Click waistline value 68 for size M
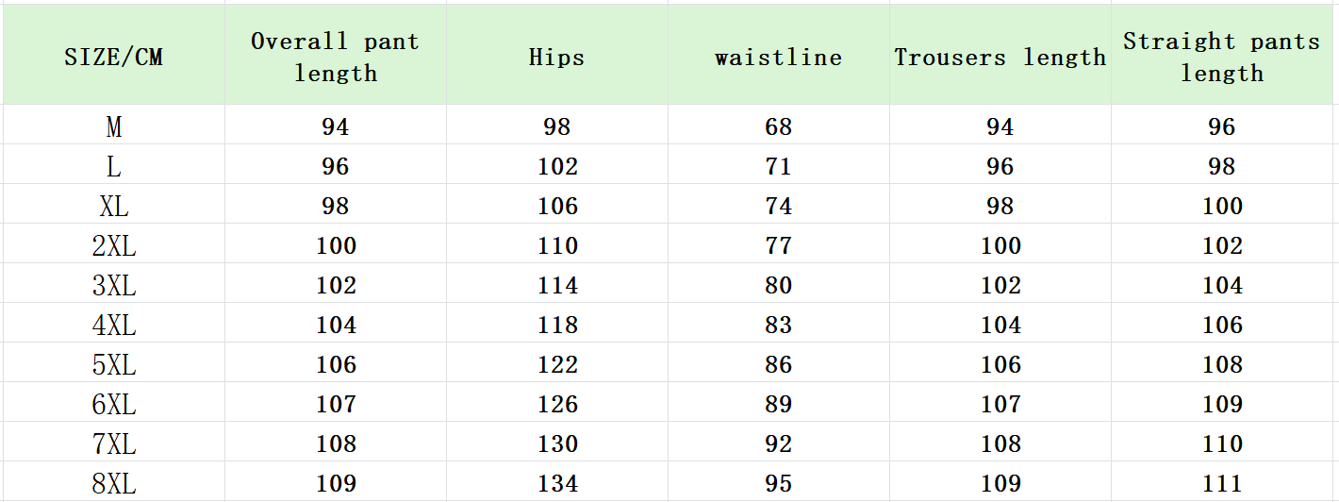1339x502 pixels. click(x=778, y=127)
